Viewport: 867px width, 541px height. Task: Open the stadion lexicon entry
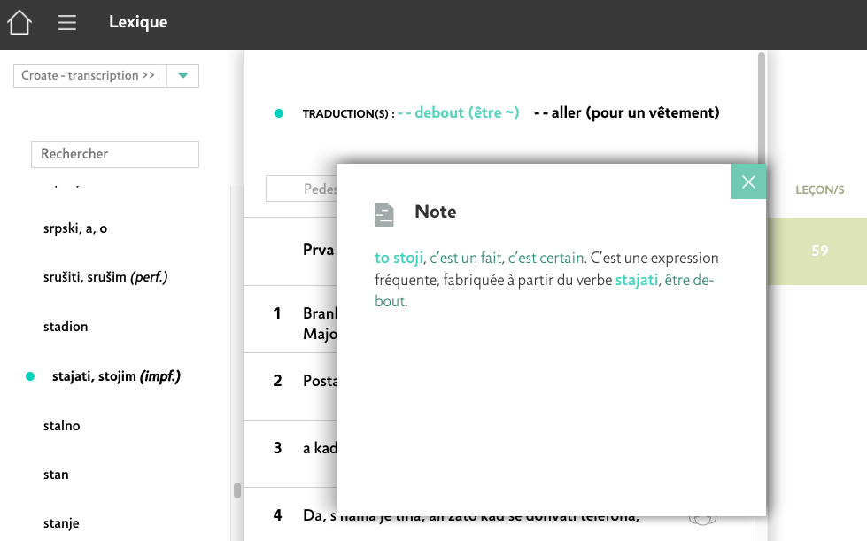tap(66, 327)
